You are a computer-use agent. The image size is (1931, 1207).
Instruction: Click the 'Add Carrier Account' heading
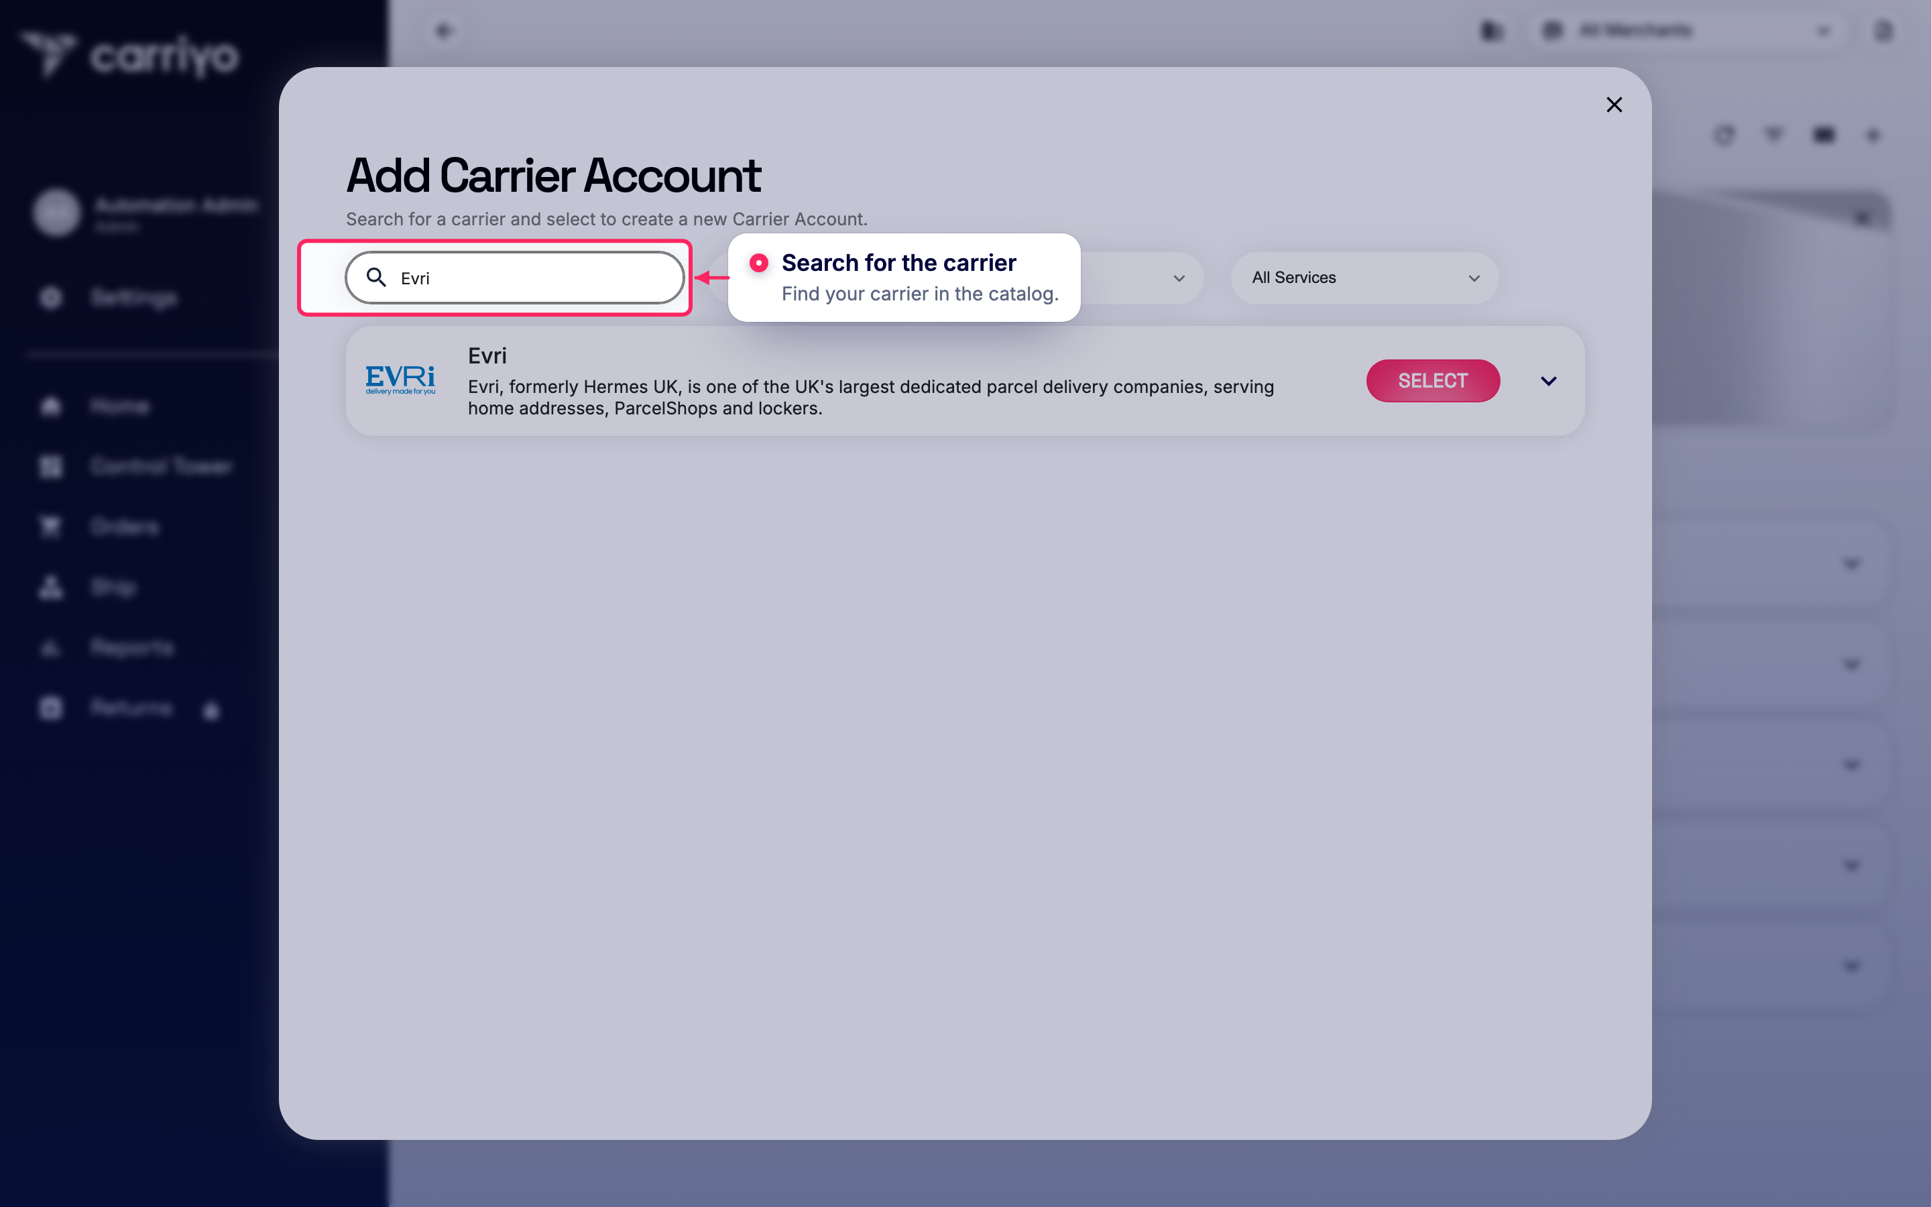(553, 175)
